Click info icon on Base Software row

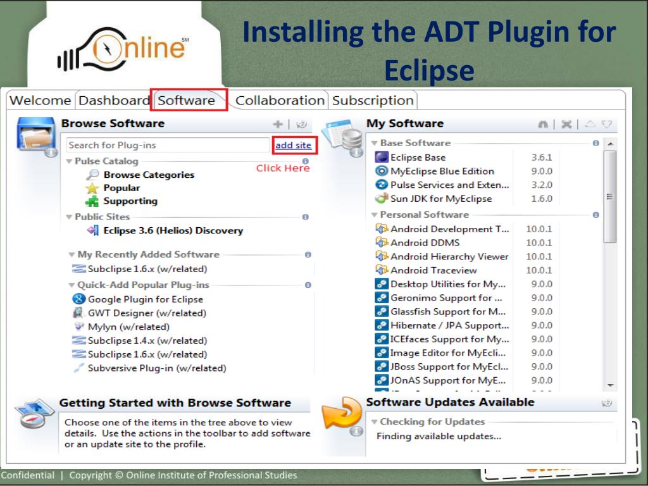click(596, 143)
